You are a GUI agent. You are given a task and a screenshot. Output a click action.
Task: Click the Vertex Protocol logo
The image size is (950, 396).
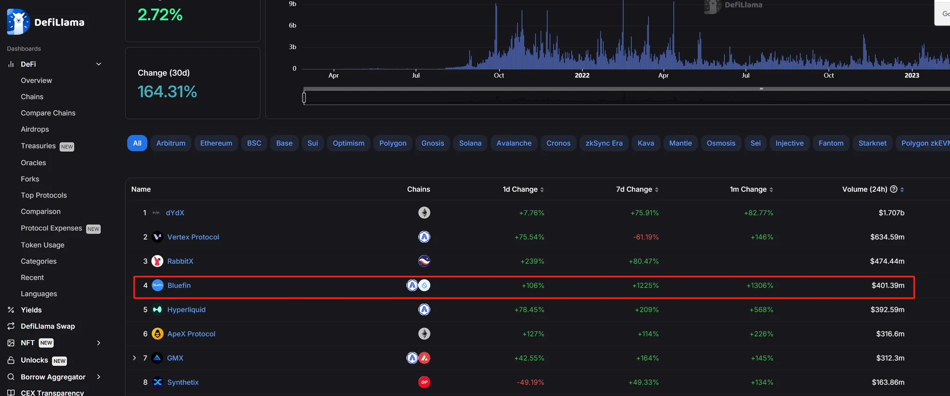pyautogui.click(x=157, y=237)
